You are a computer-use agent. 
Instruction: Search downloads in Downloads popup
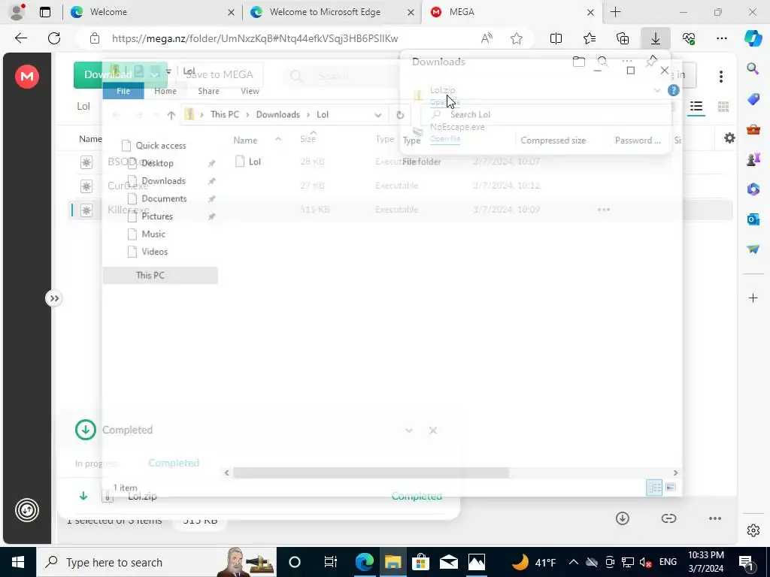point(602,62)
